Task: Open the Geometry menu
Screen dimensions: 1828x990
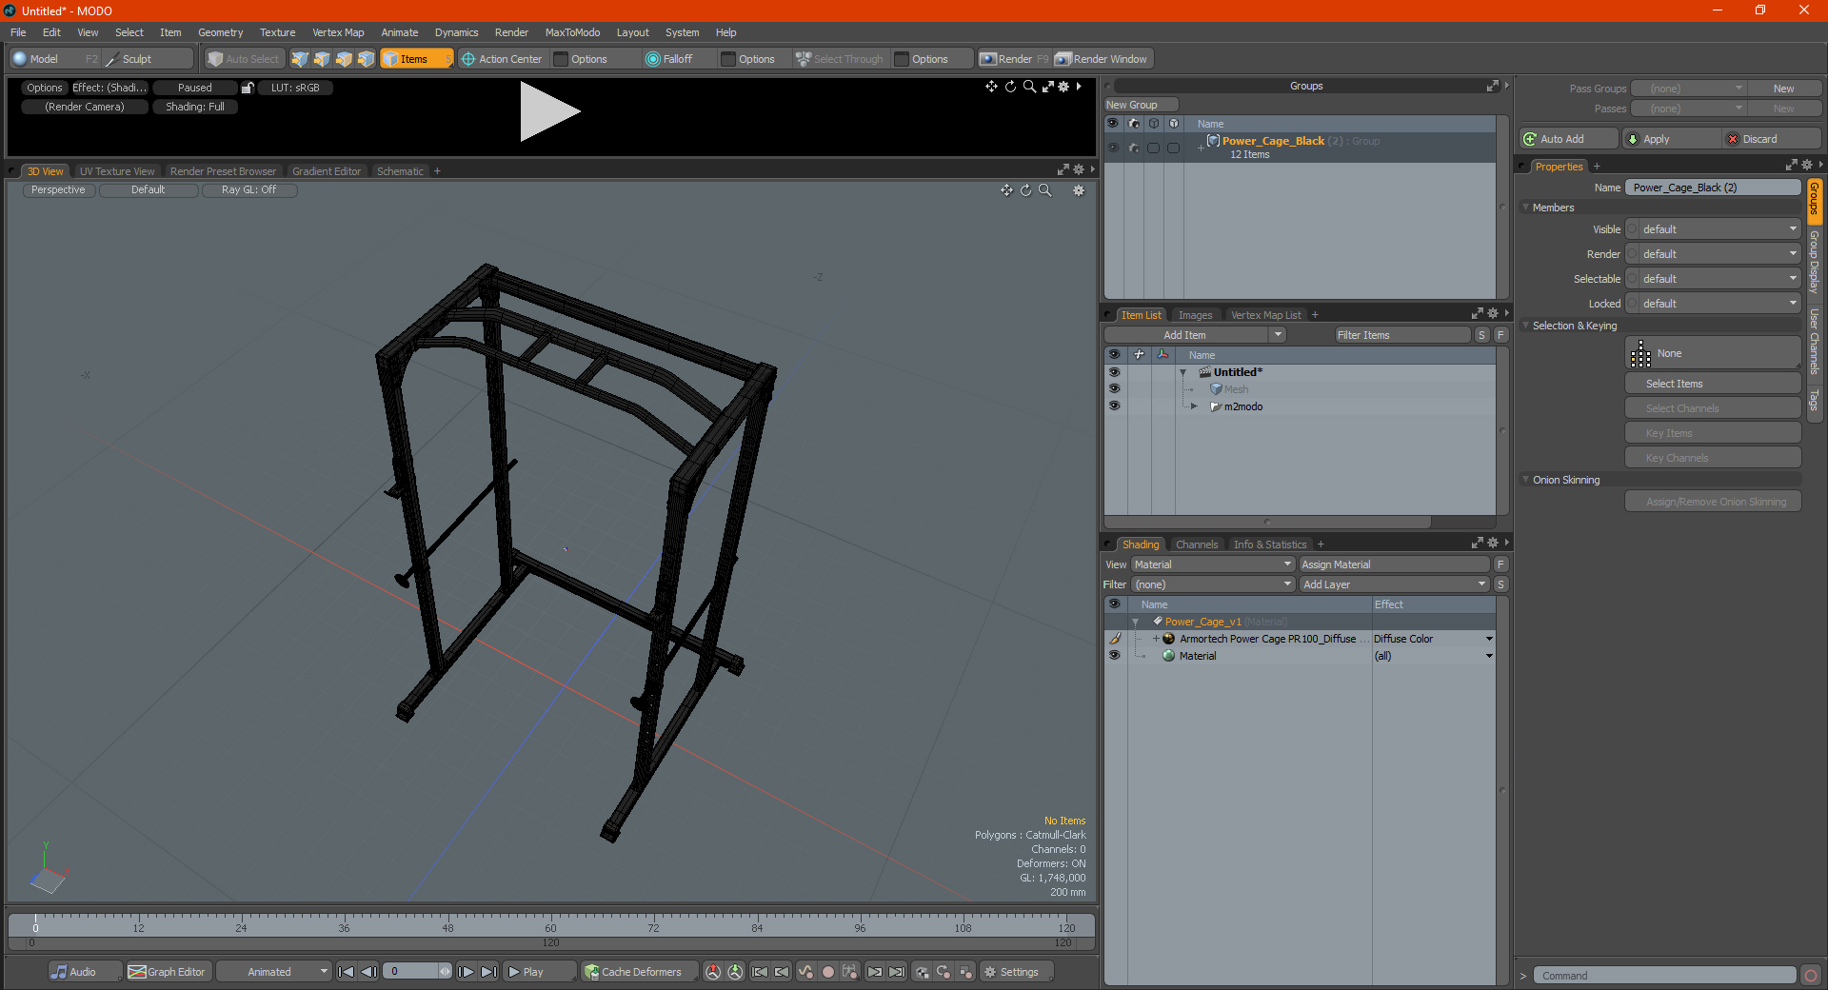Action: tap(220, 32)
